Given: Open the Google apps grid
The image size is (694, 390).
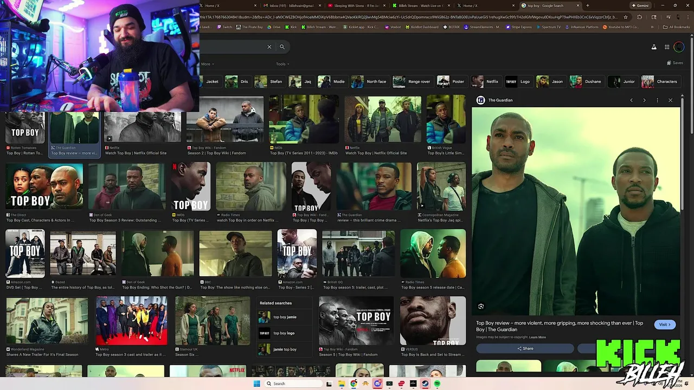Looking at the screenshot, I should tap(667, 47).
